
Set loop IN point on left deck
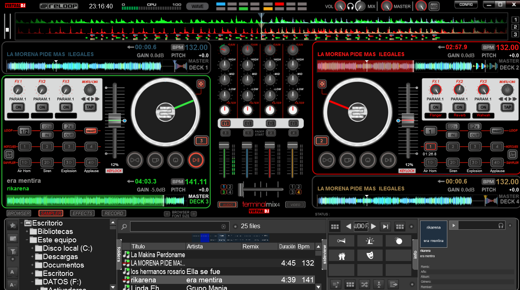click(47, 135)
